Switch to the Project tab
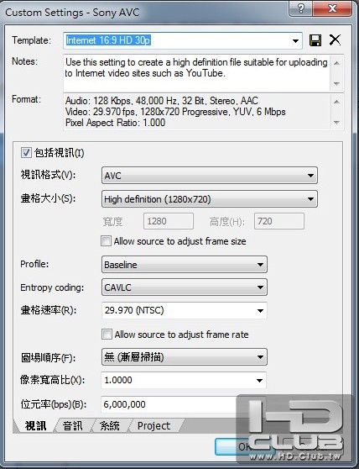This screenshot has width=359, height=469. 153,425
